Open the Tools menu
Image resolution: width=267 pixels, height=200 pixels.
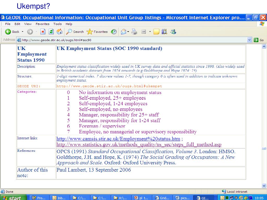tap(57, 24)
